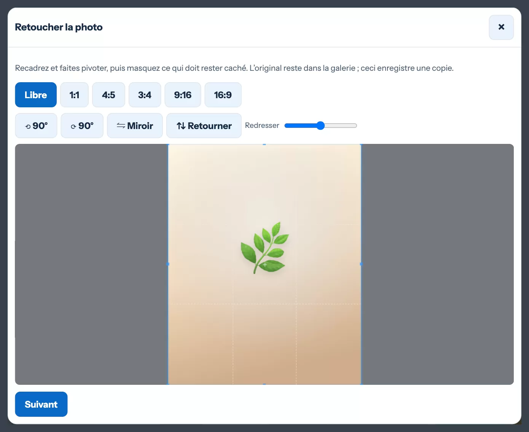This screenshot has height=432, width=529.
Task: Switch the crop ratio to 16:9
Action: 223,95
